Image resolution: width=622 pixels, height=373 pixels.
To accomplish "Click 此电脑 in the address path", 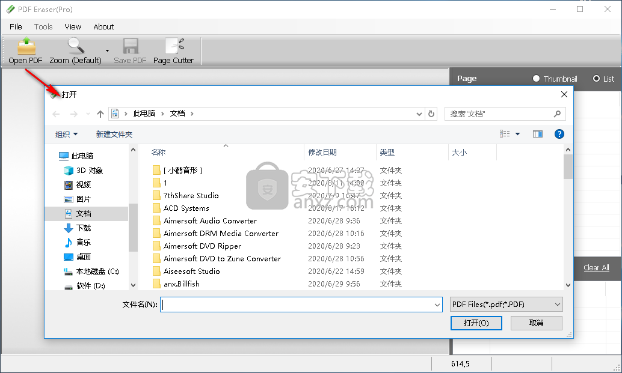I will tap(144, 114).
